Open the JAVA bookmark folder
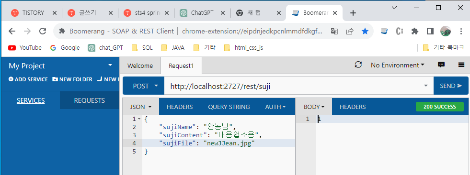470x175 pixels. coord(172,47)
